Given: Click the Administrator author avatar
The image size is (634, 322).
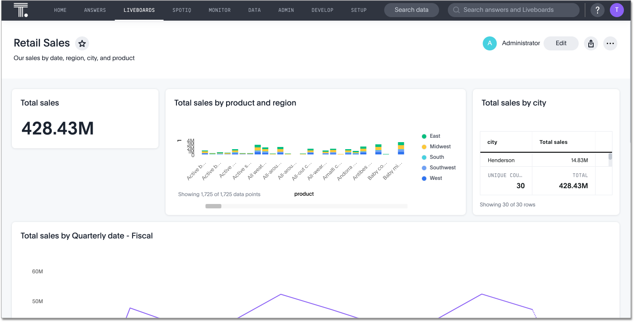Looking at the screenshot, I should pyautogui.click(x=490, y=43).
